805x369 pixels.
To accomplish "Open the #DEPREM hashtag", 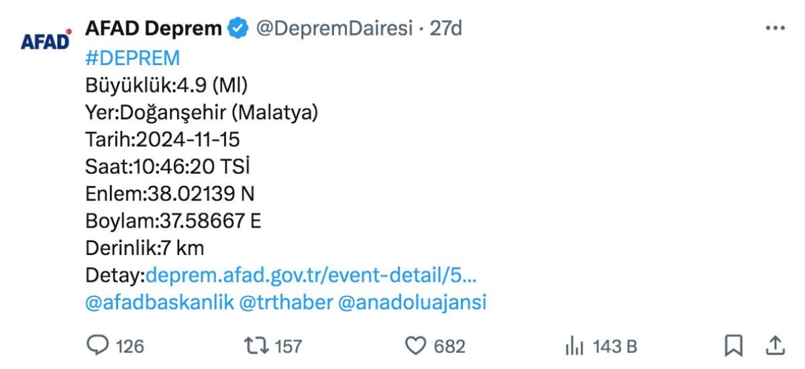I will coord(133,58).
